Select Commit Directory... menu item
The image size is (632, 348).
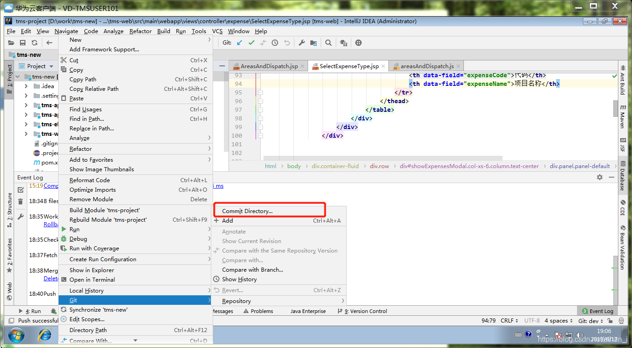click(279, 211)
